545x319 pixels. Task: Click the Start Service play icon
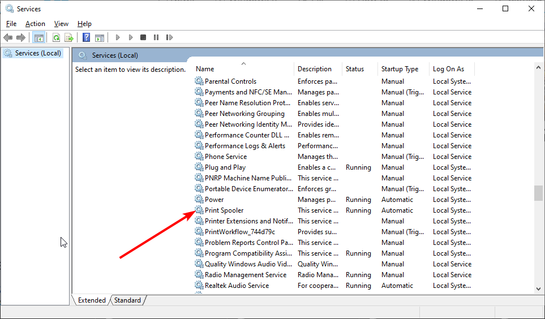(x=118, y=37)
